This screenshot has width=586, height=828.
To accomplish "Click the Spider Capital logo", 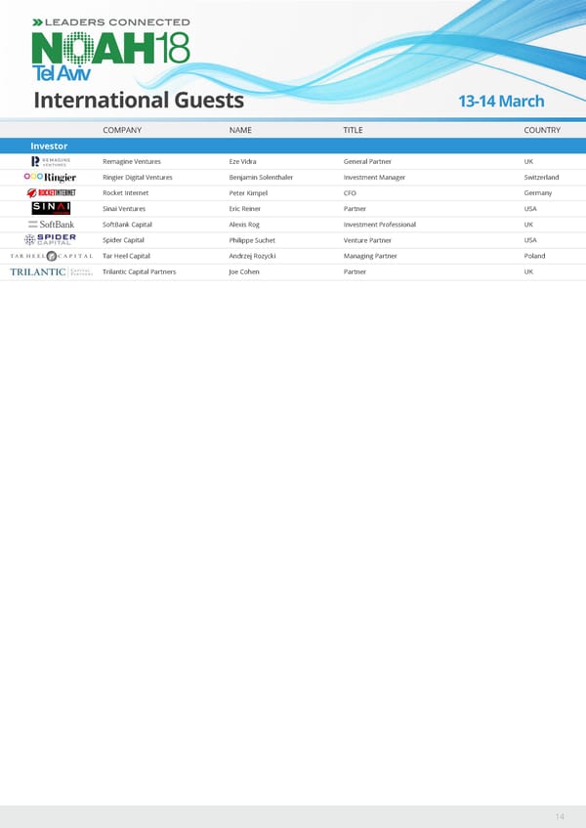I will (51, 240).
